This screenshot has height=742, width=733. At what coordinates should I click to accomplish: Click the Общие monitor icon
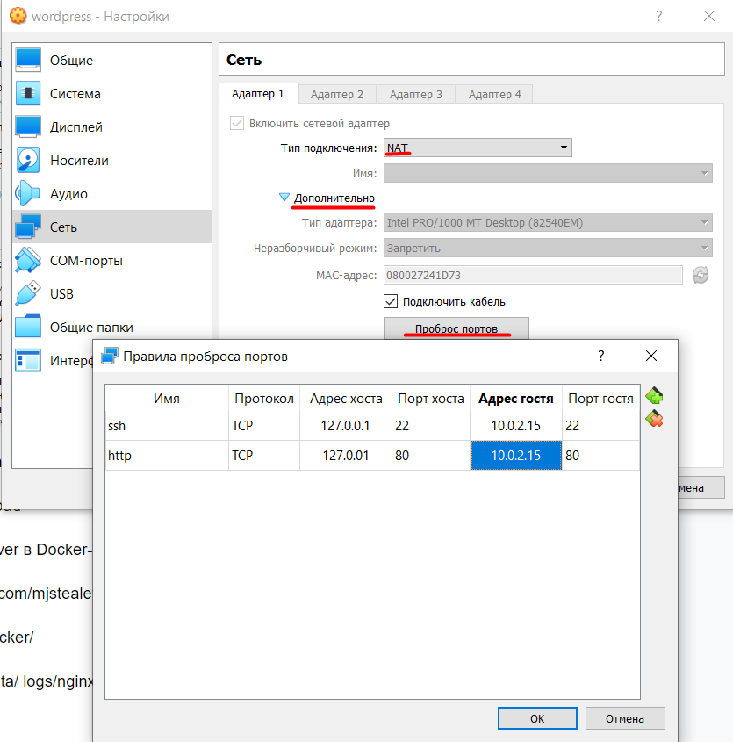28,60
